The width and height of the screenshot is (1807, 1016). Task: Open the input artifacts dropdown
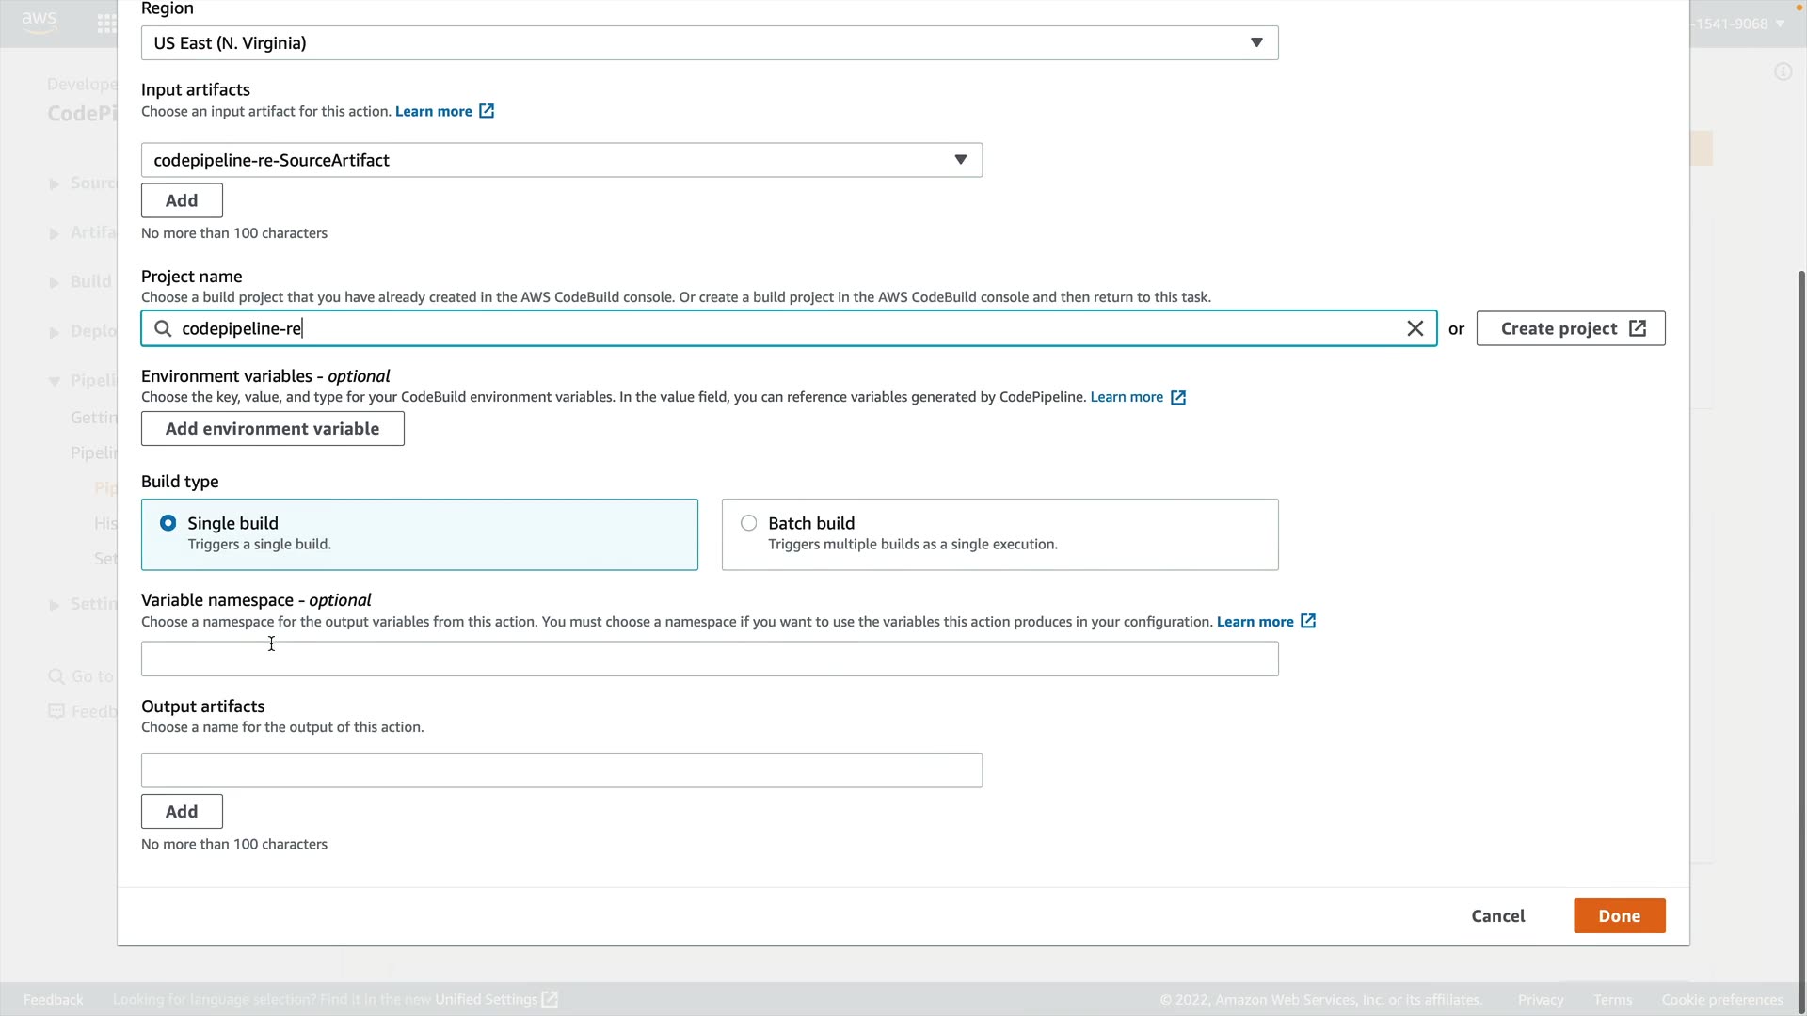[x=561, y=160]
